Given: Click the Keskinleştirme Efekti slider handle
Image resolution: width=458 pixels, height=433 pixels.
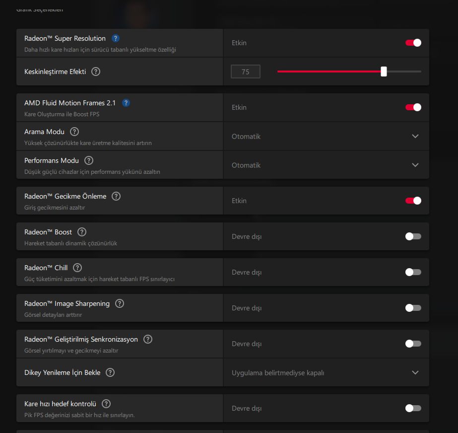Looking at the screenshot, I should click(384, 72).
